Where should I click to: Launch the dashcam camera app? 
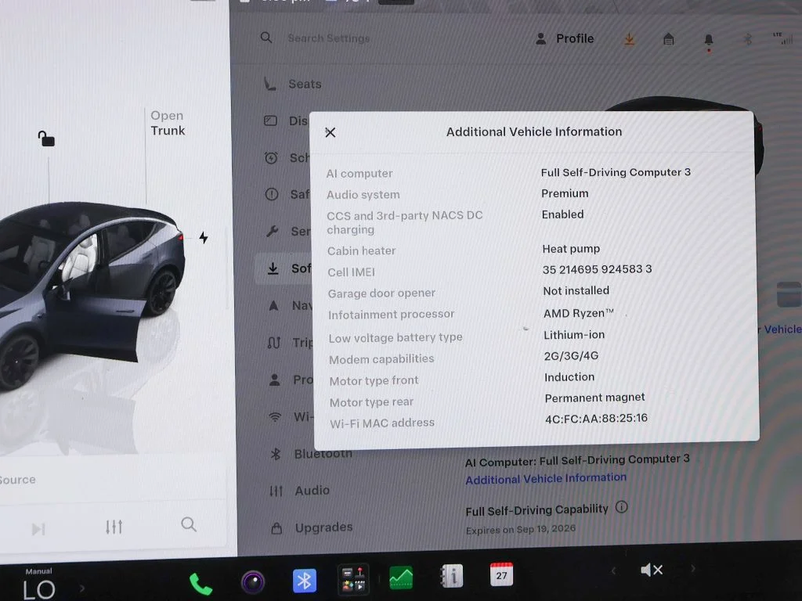point(253,581)
